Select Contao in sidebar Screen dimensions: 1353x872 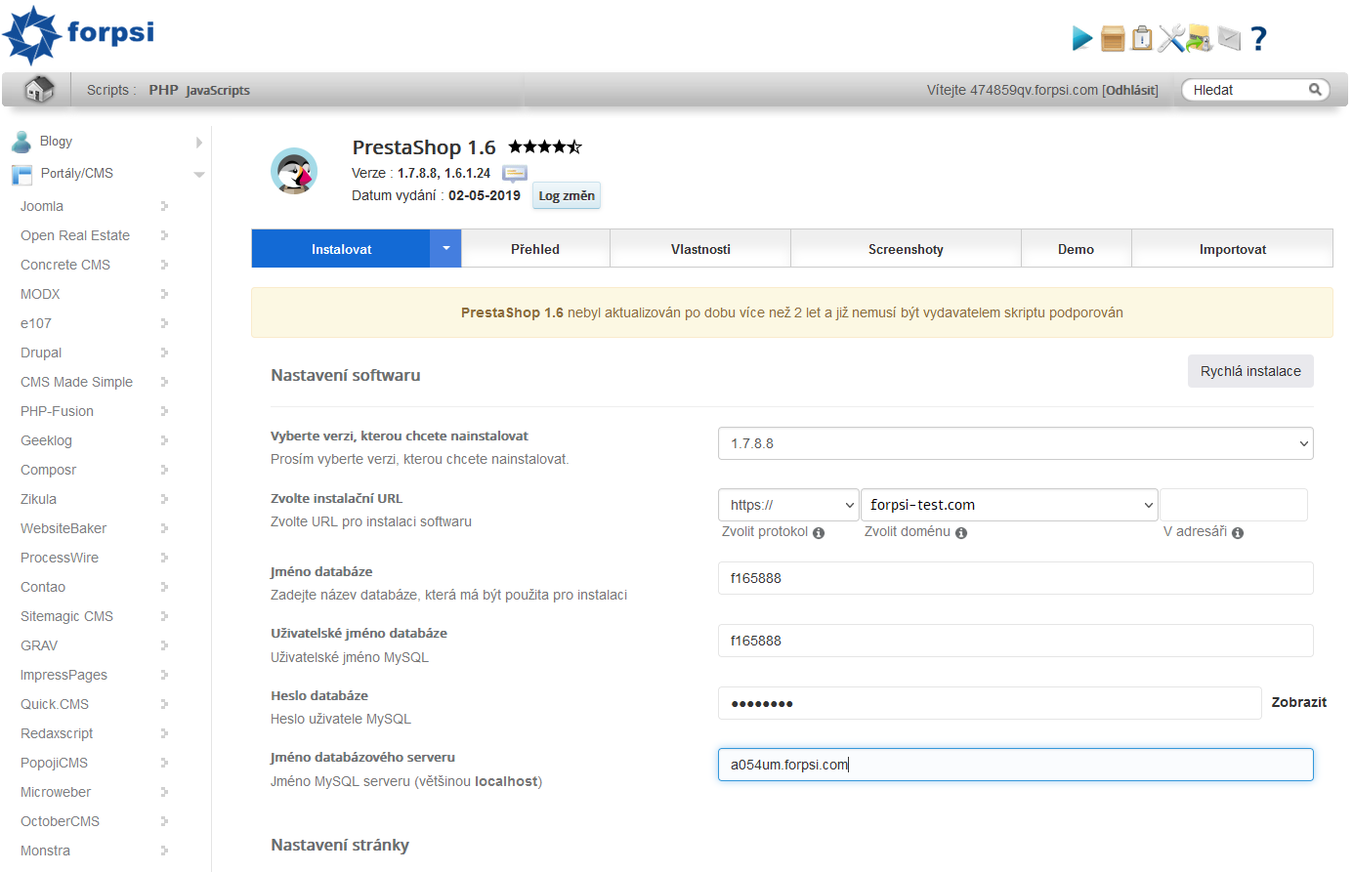(43, 587)
